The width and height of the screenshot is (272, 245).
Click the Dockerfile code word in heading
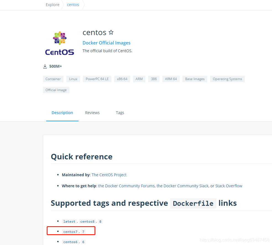[x=193, y=203]
